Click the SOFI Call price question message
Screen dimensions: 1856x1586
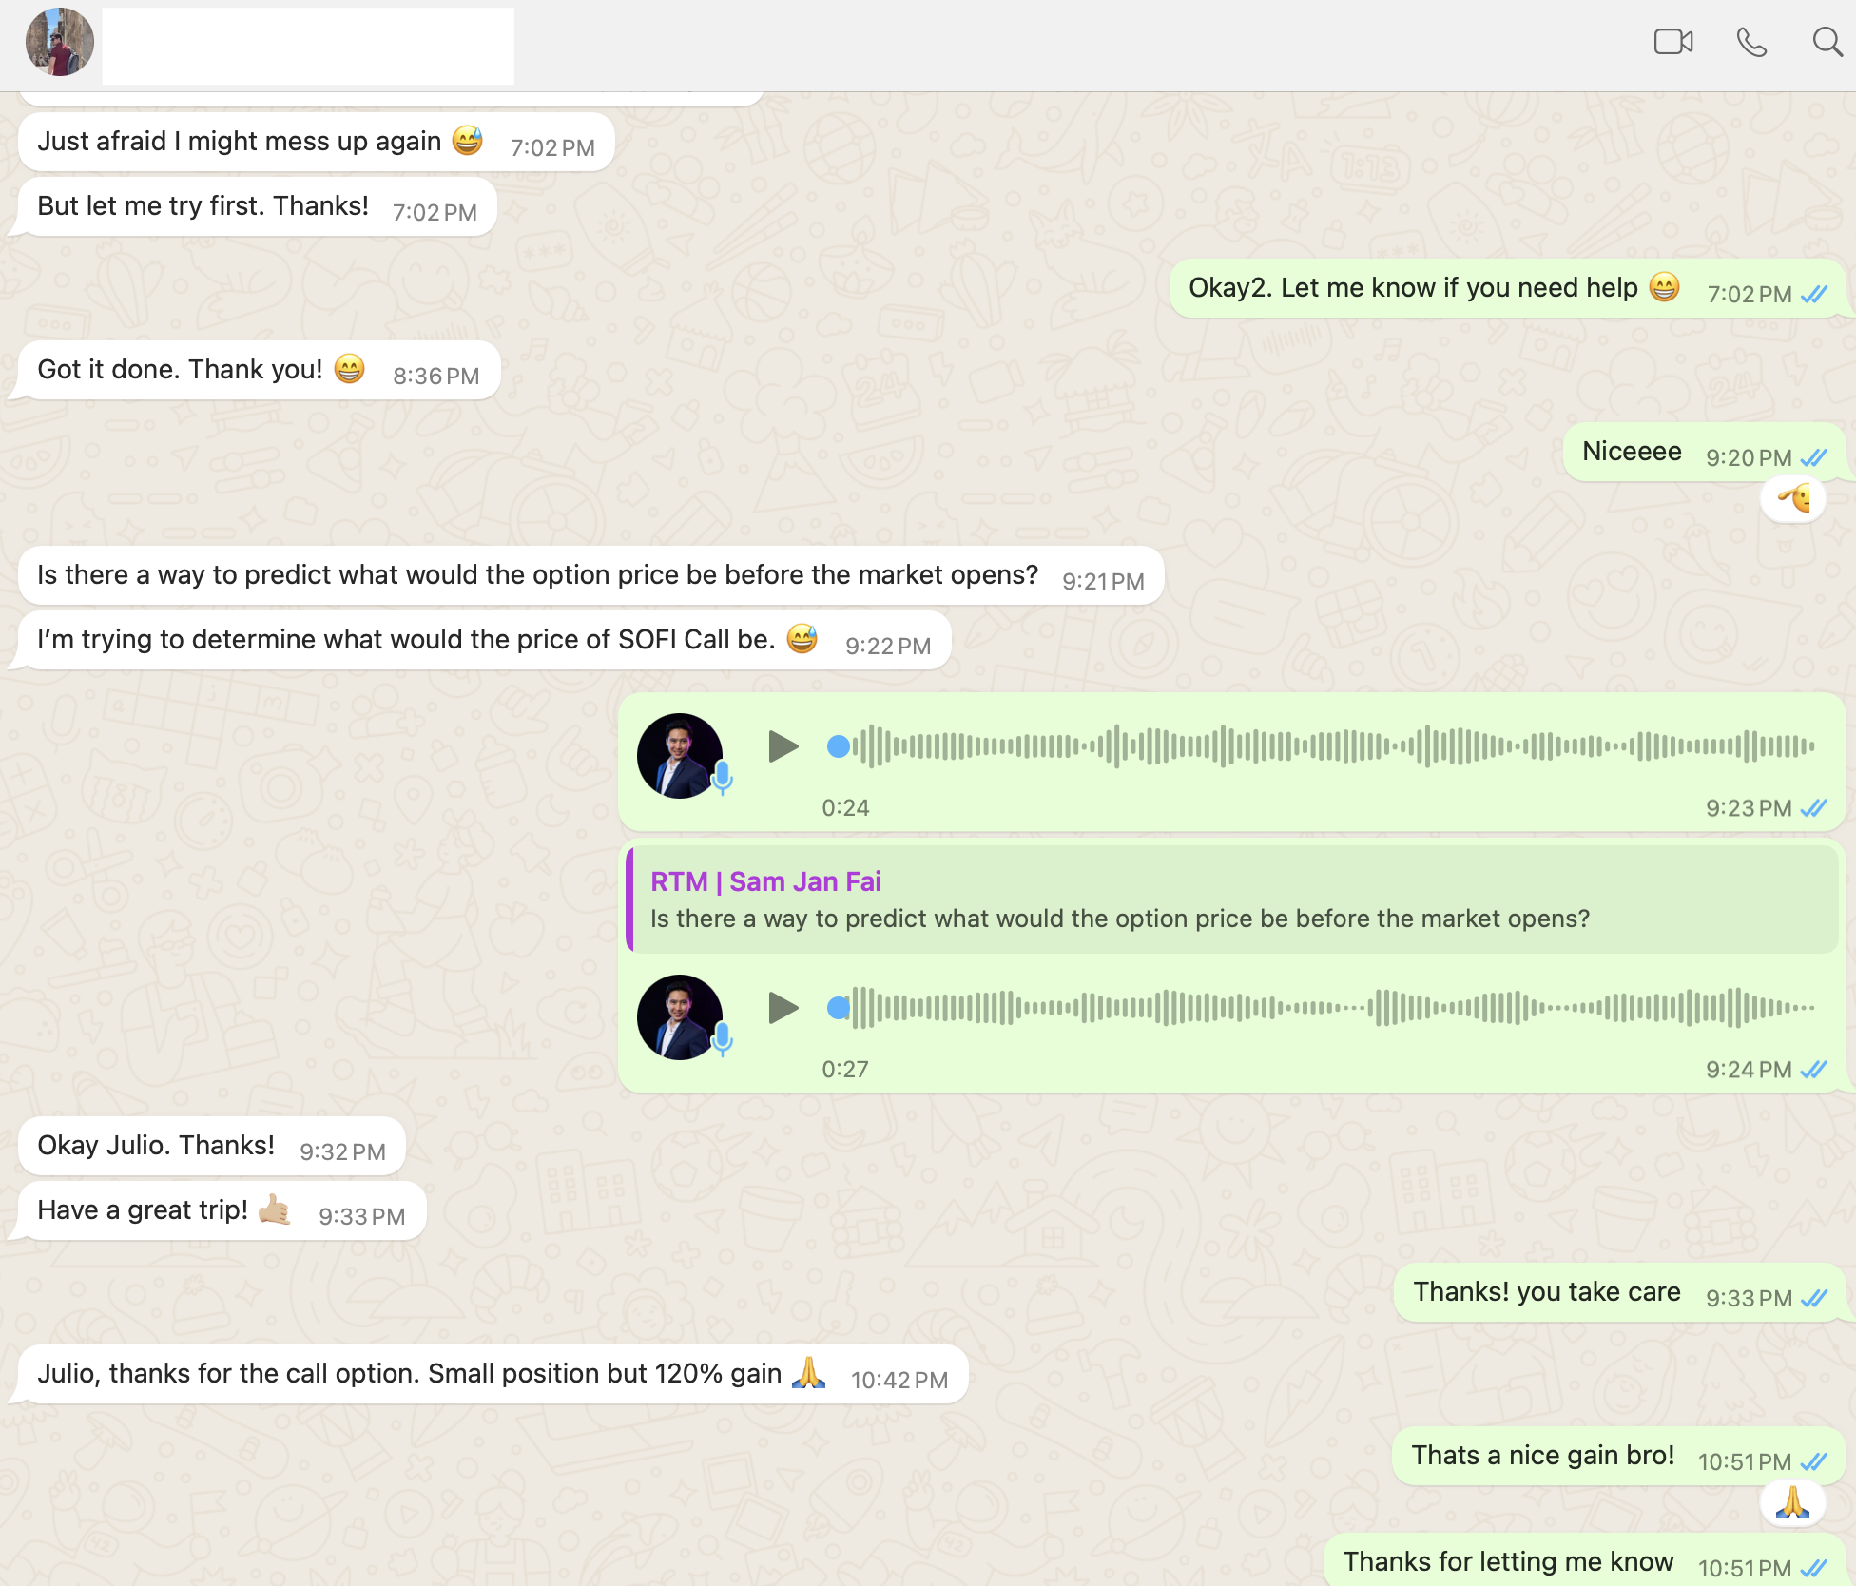click(x=406, y=640)
